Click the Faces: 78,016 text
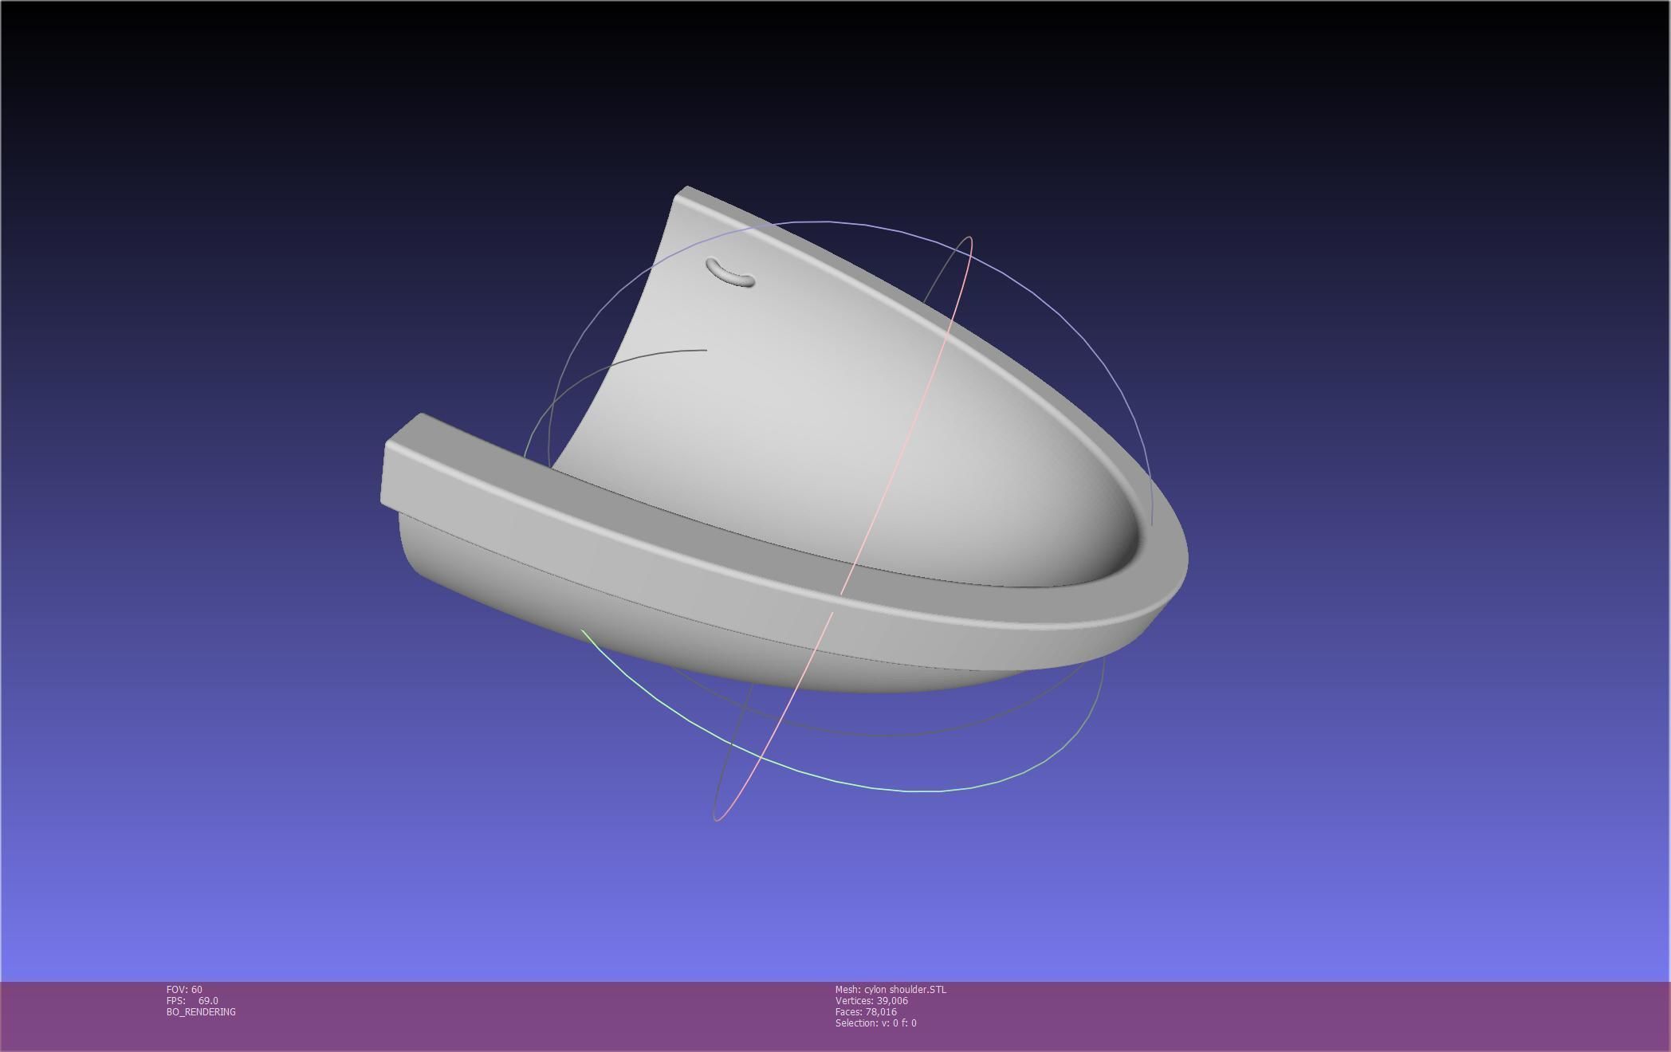Image resolution: width=1671 pixels, height=1052 pixels. 866,1011
